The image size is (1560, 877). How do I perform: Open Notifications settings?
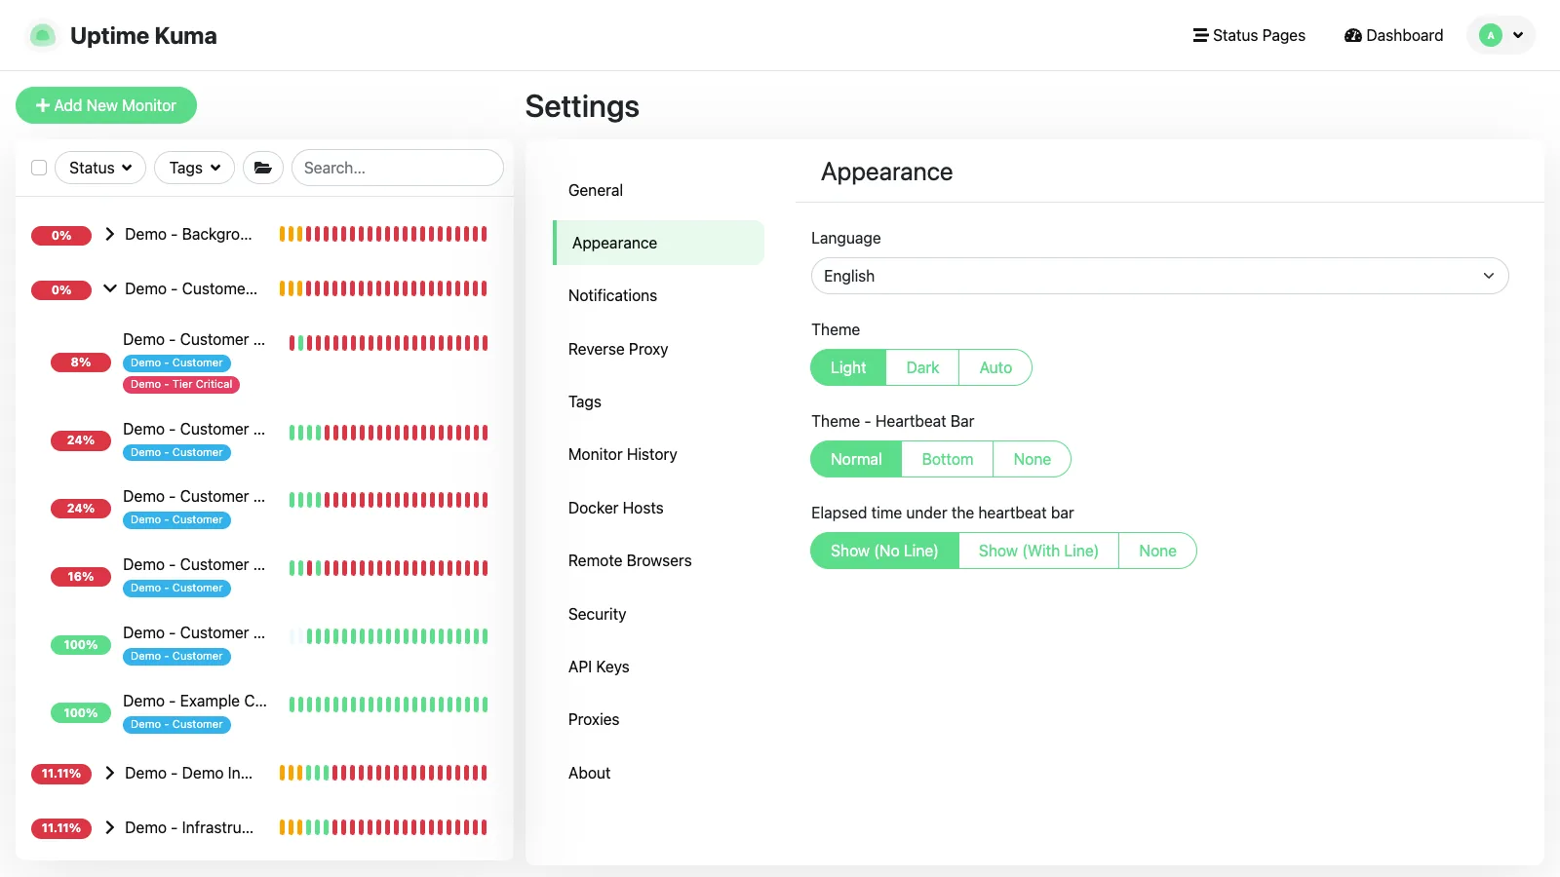[659, 295]
